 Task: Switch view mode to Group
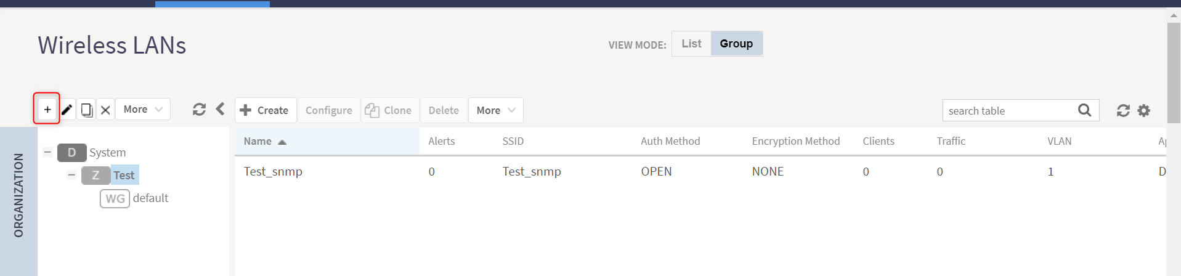[736, 44]
